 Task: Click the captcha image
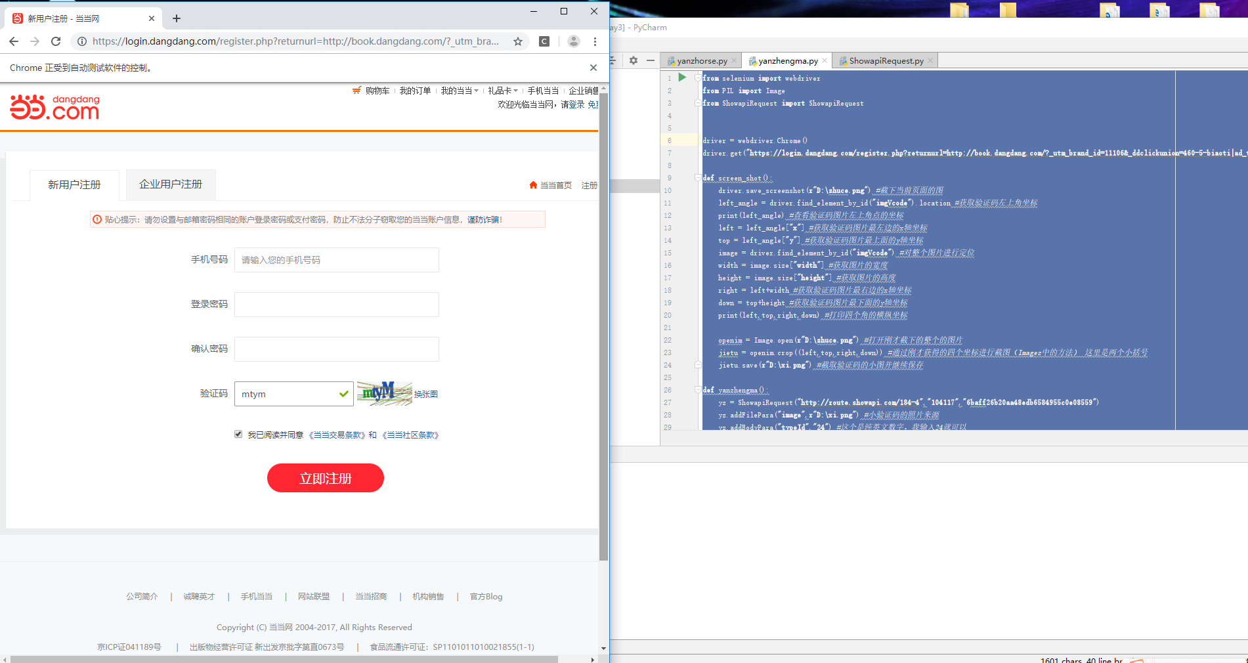coord(384,393)
